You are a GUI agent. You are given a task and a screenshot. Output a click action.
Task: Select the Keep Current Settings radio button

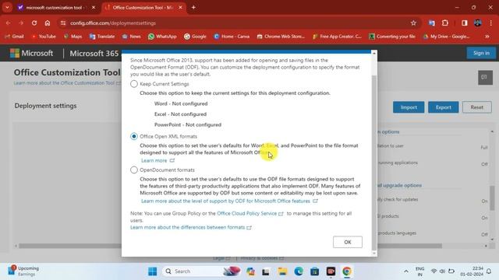(134, 84)
